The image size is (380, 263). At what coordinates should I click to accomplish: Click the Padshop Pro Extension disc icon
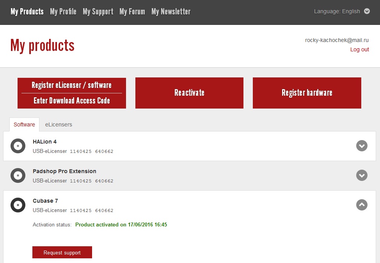point(18,175)
